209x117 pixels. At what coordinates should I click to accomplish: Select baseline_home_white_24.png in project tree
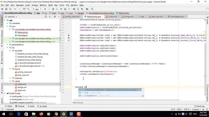click(29, 60)
